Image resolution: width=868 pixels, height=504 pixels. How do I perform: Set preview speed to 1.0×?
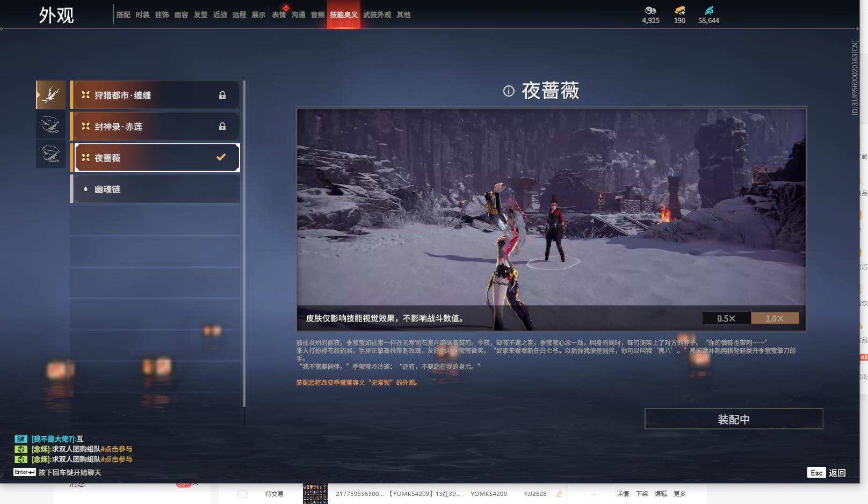tap(775, 318)
